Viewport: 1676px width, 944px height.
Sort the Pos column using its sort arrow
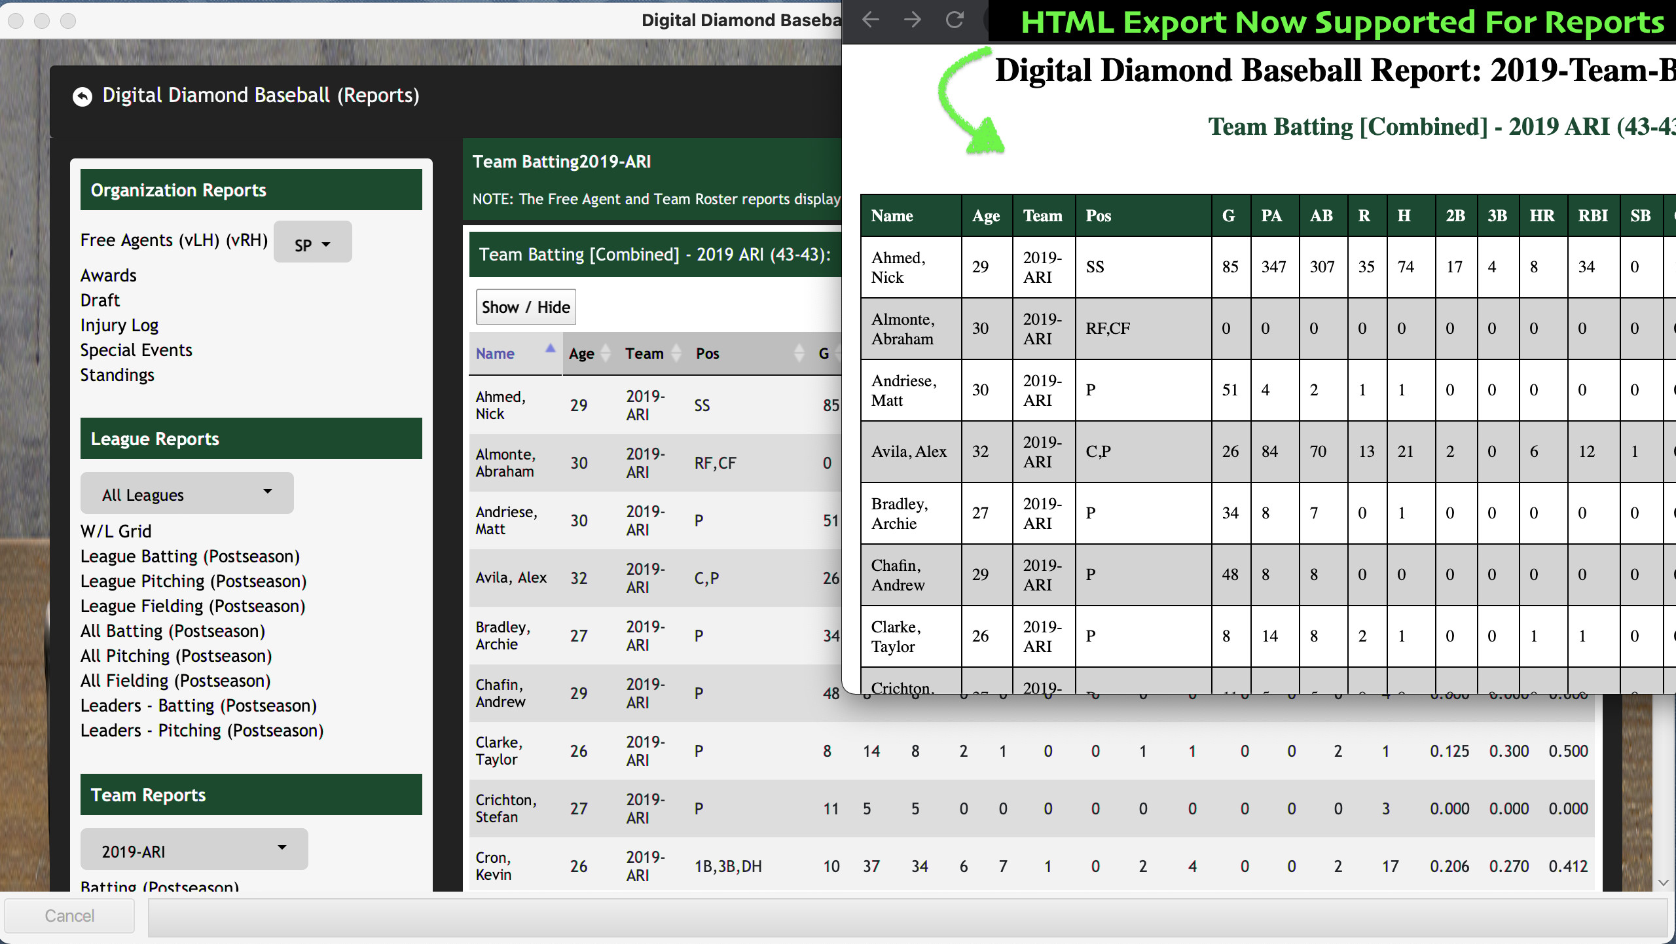click(x=799, y=354)
